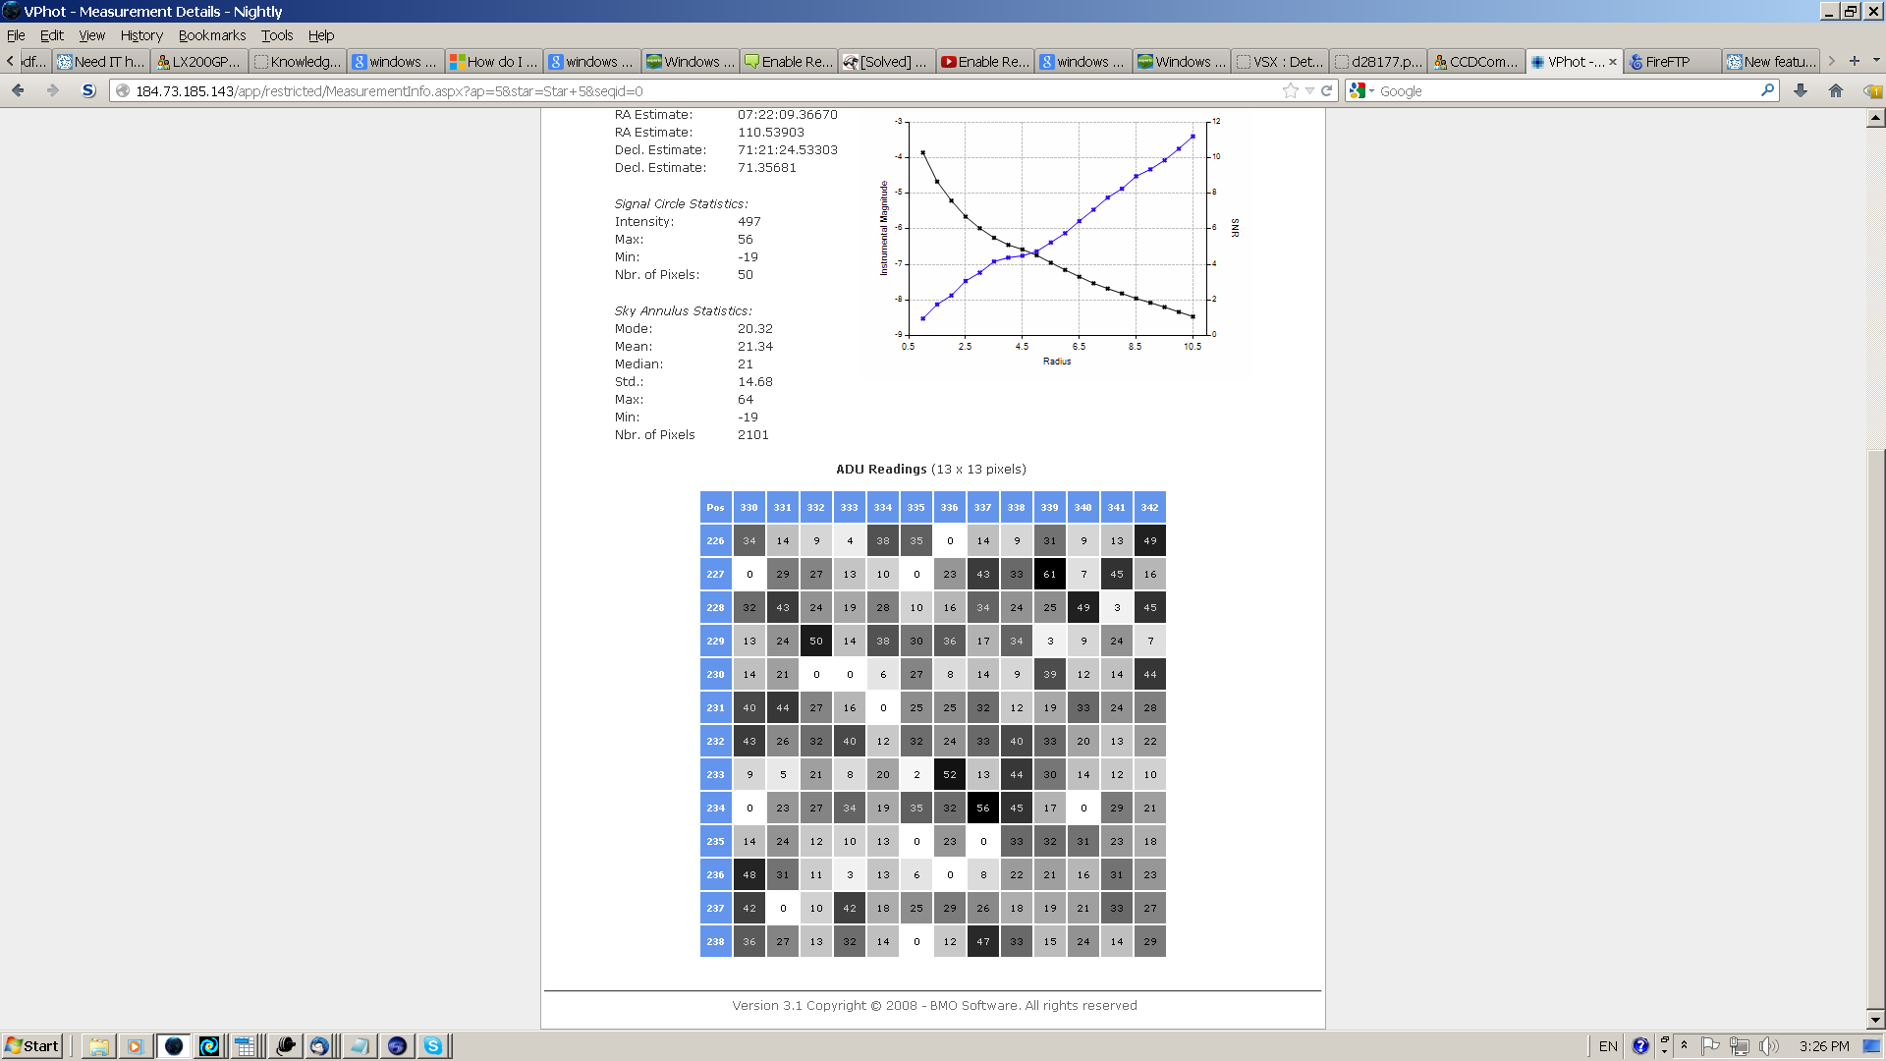
Task: Open the Downloads arrow icon
Action: click(x=1801, y=90)
